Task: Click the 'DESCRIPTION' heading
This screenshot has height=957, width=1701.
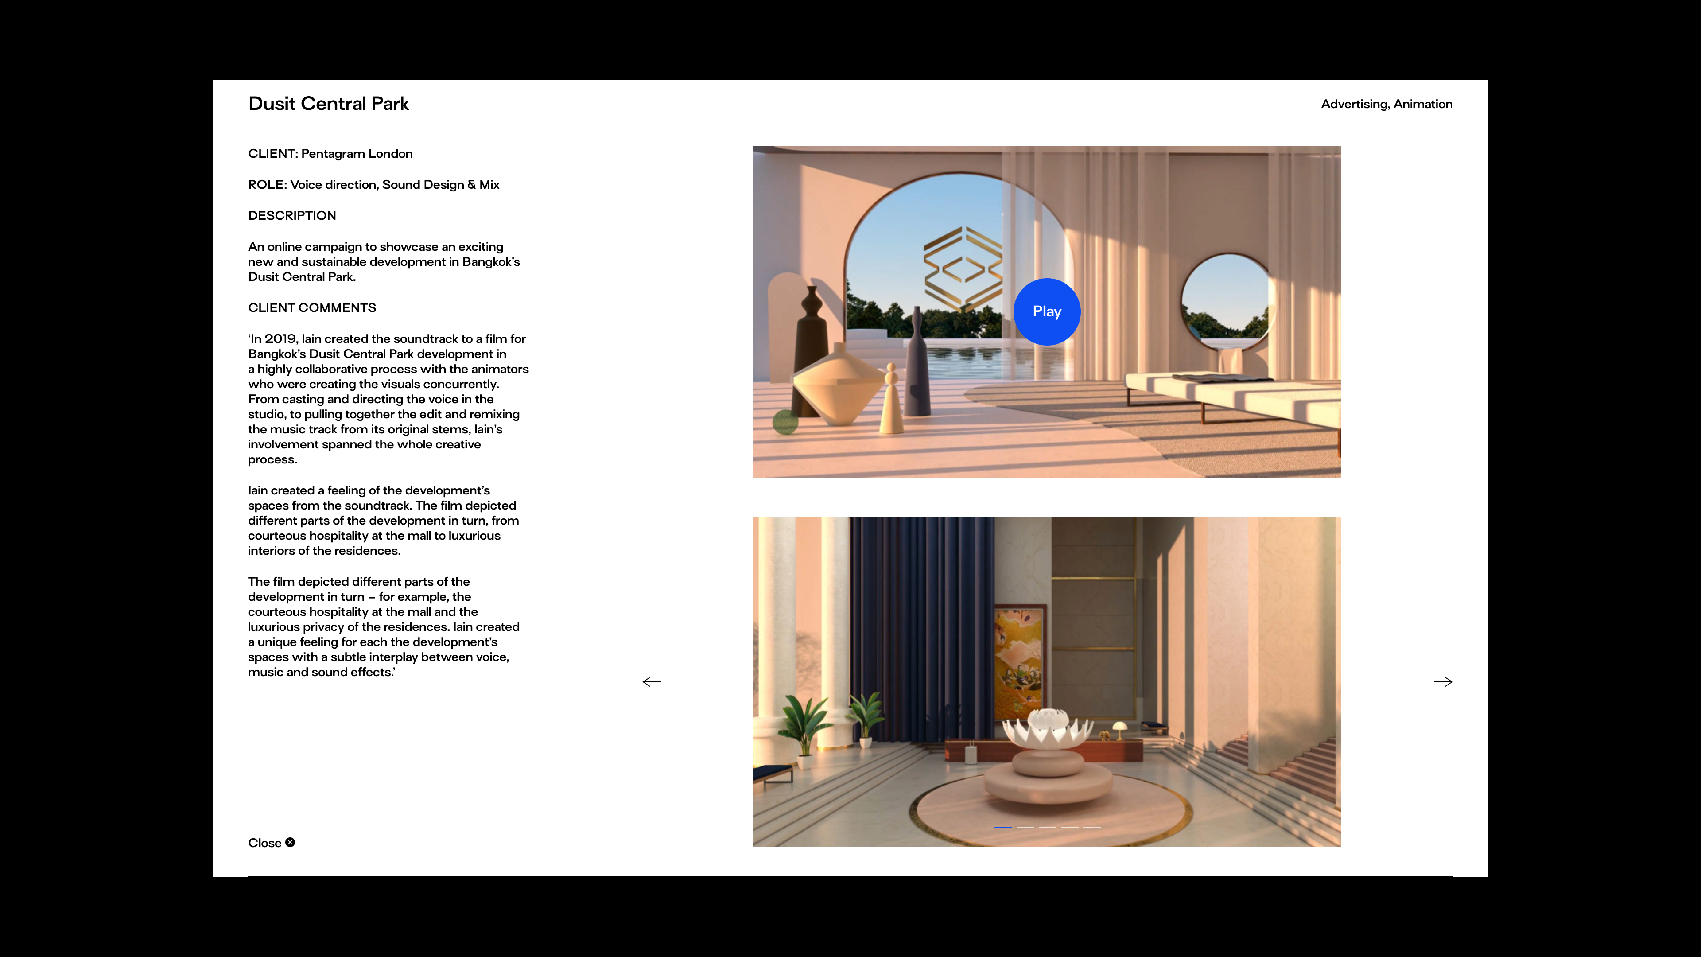Action: point(292,216)
